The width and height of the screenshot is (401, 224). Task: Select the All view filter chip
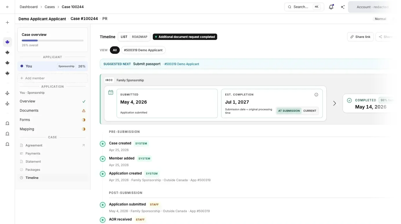click(x=115, y=50)
